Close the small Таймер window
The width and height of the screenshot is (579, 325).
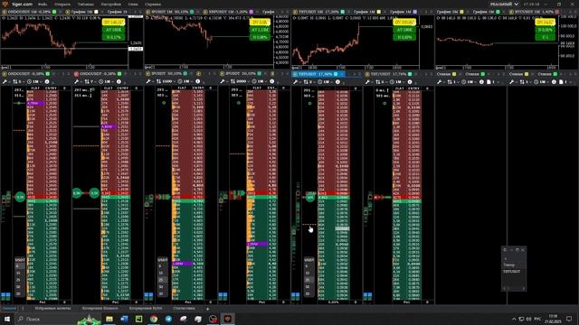coord(523,250)
